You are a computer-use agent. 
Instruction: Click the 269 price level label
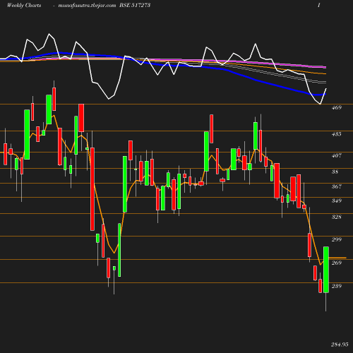pos(336,263)
